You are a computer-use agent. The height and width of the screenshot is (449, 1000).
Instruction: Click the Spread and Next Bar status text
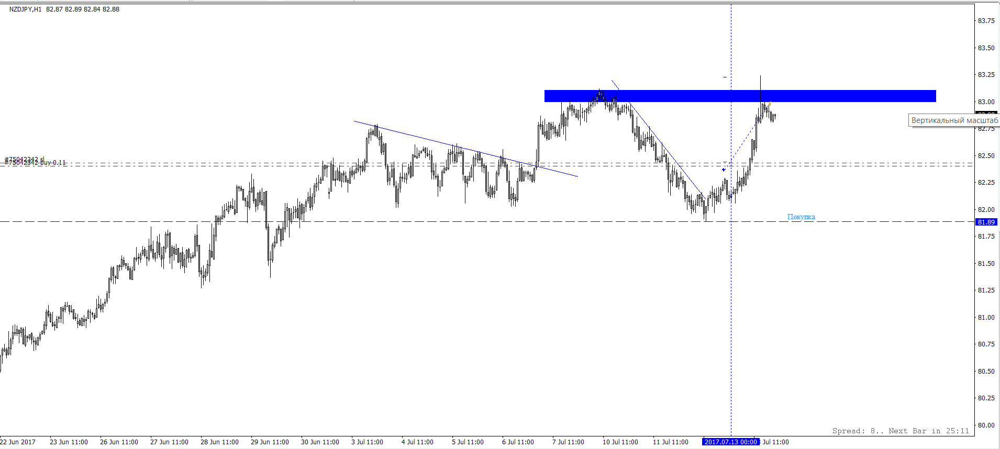click(901, 431)
